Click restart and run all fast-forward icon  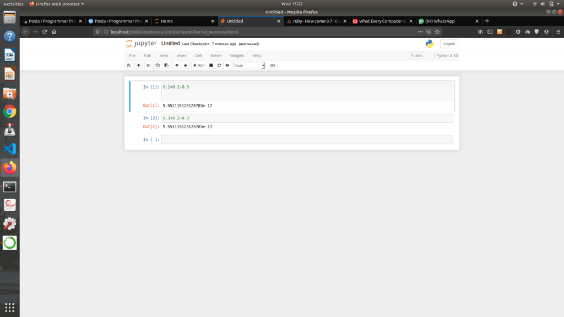click(227, 65)
